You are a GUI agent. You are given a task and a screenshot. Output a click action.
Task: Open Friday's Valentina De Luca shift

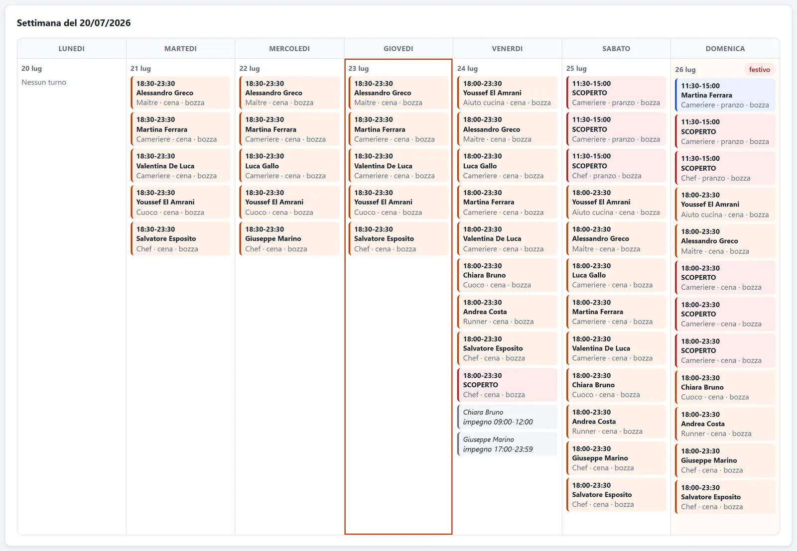(507, 239)
